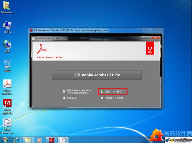Minimize the Adobe Master Collection CS6 window
Viewport: 192px width, 143px height.
[x=146, y=30]
